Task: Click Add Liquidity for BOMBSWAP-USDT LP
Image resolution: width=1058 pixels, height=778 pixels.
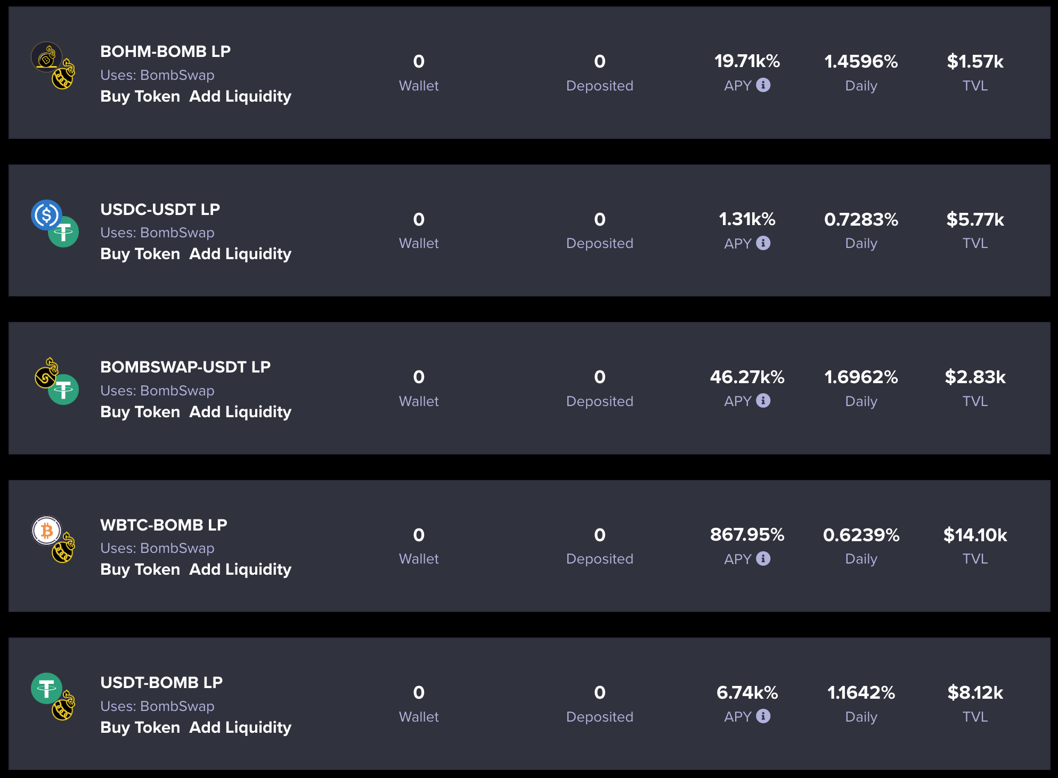Action: [240, 411]
